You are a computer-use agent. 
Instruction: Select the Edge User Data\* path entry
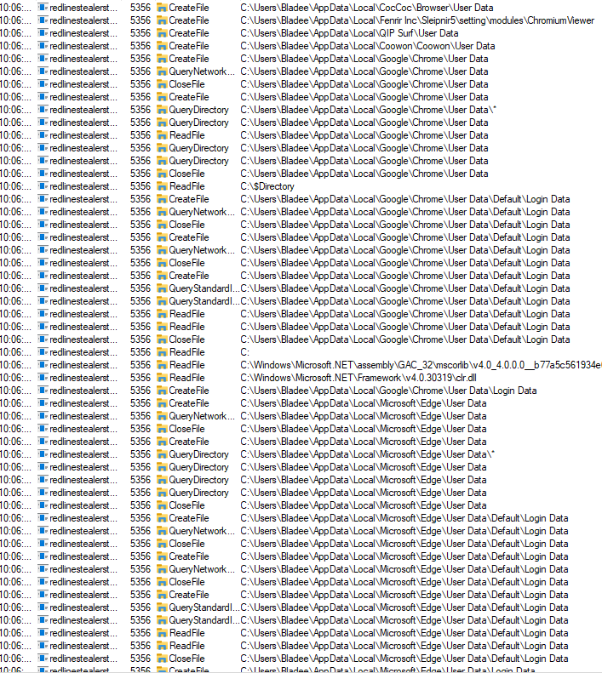point(367,454)
